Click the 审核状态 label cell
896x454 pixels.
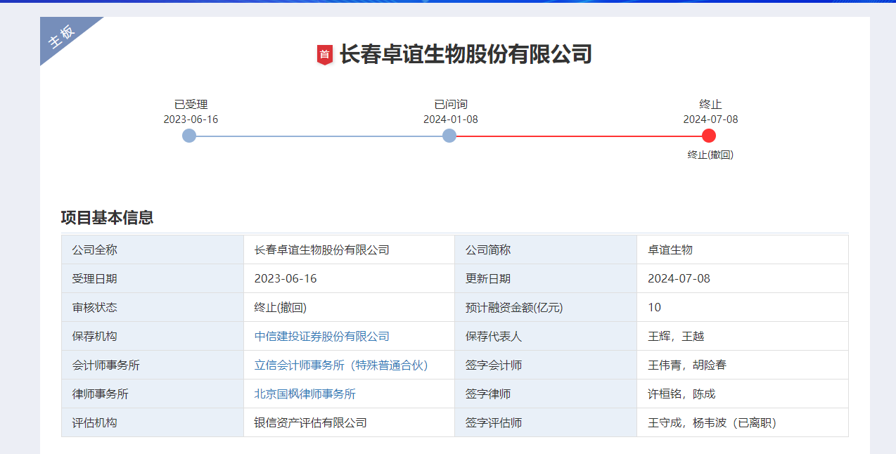click(x=153, y=307)
